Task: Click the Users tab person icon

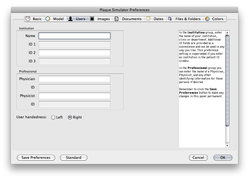Action: [x=70, y=19]
